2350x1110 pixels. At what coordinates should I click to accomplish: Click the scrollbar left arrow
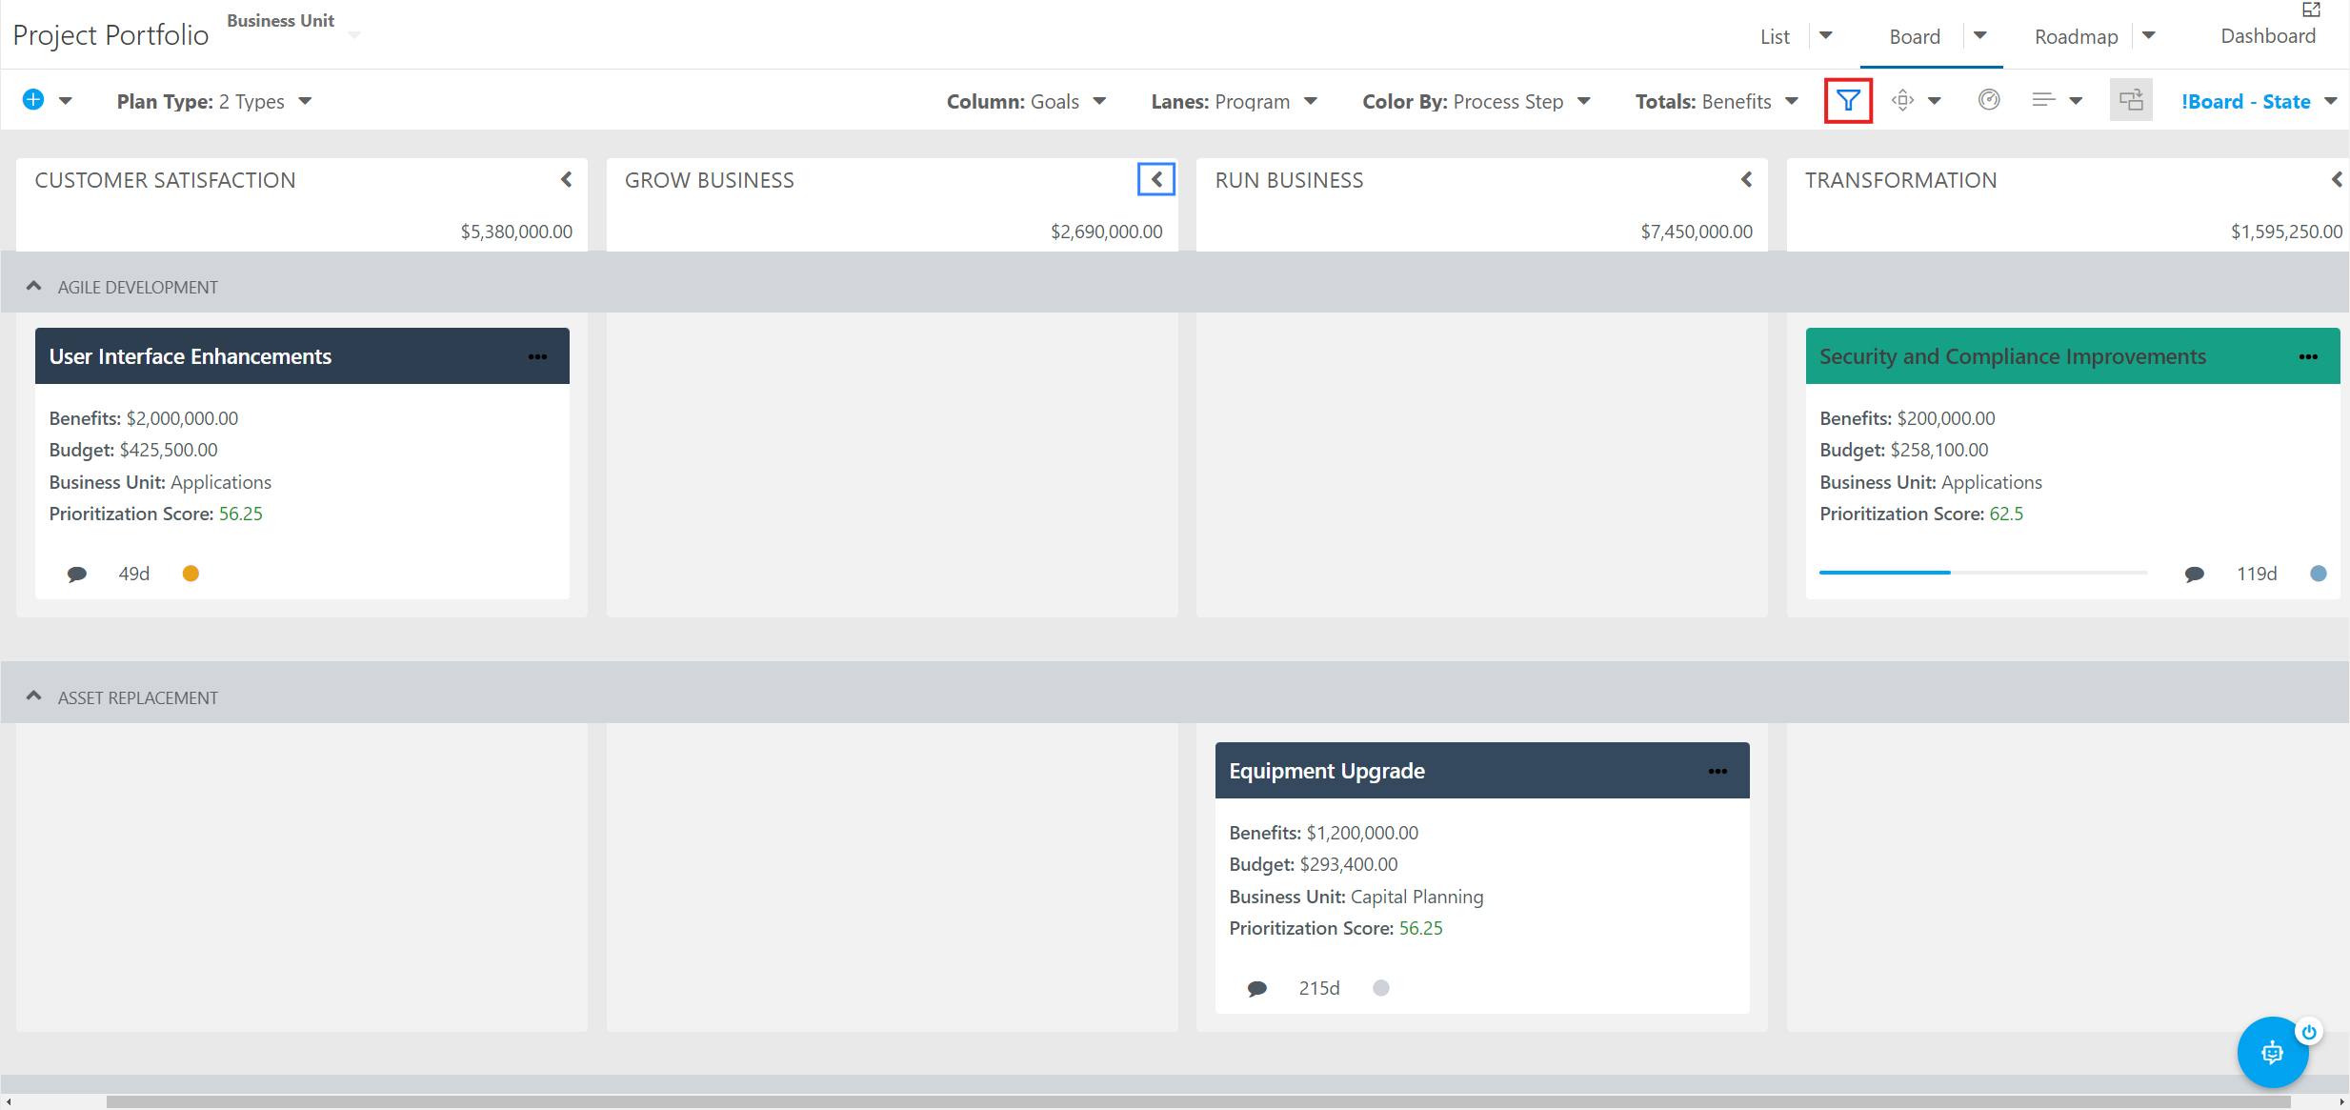pyautogui.click(x=8, y=1101)
